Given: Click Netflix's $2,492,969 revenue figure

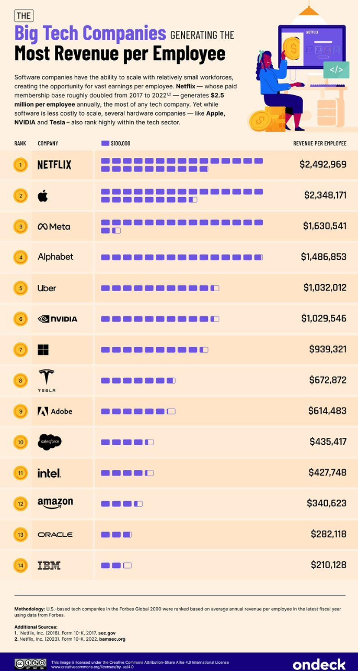Looking at the screenshot, I should [x=323, y=165].
